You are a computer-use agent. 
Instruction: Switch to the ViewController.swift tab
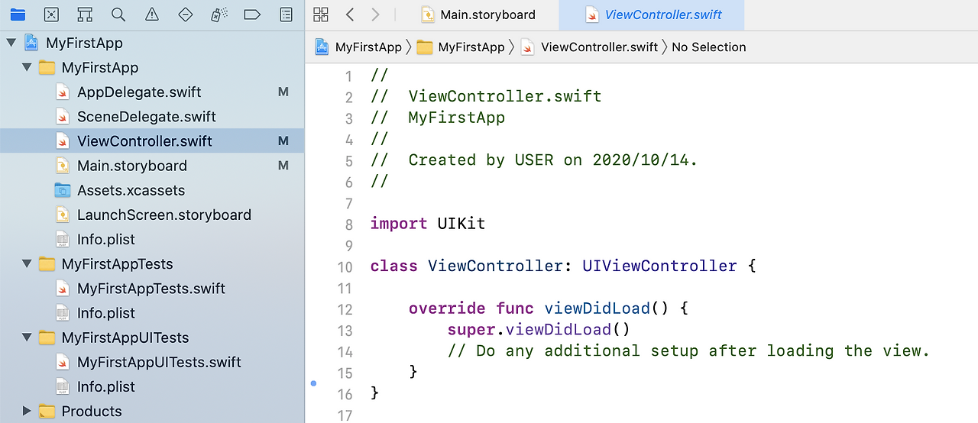[653, 15]
